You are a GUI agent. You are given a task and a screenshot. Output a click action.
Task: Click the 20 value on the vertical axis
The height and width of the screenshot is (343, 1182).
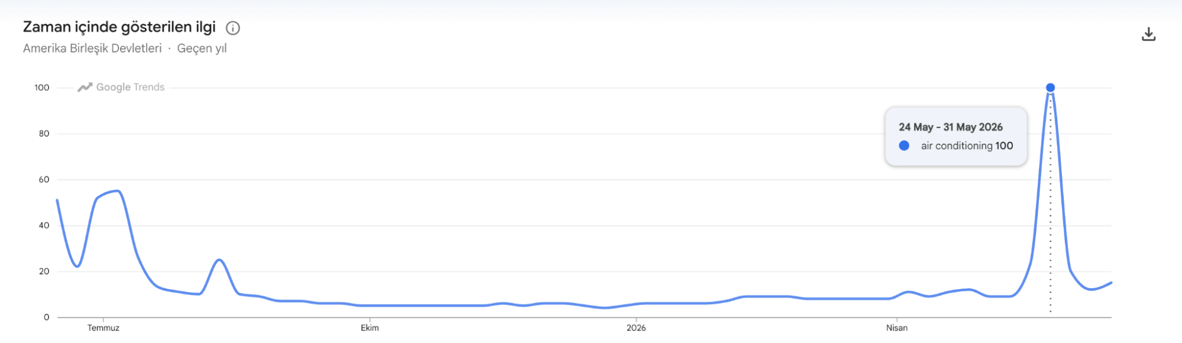click(44, 272)
